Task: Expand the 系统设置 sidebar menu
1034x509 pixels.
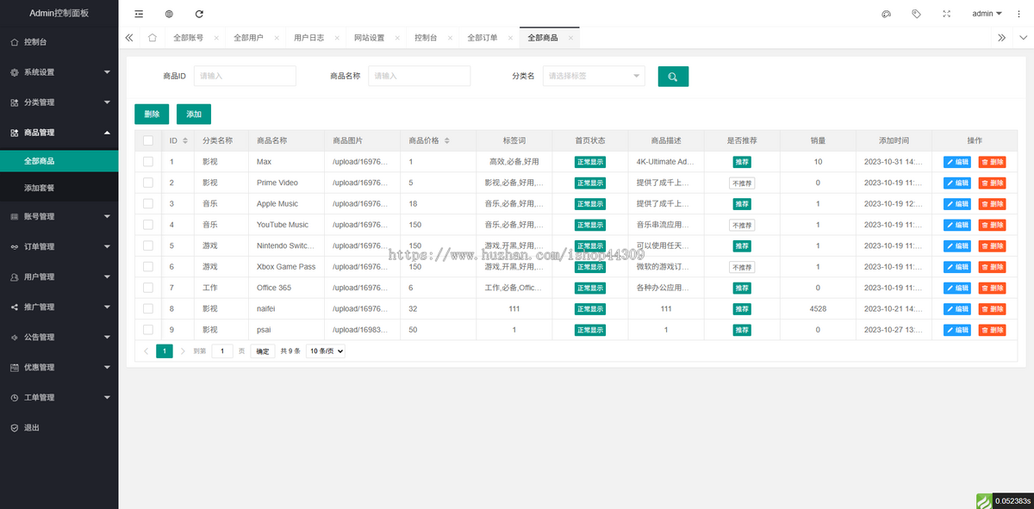Action: pyautogui.click(x=59, y=72)
